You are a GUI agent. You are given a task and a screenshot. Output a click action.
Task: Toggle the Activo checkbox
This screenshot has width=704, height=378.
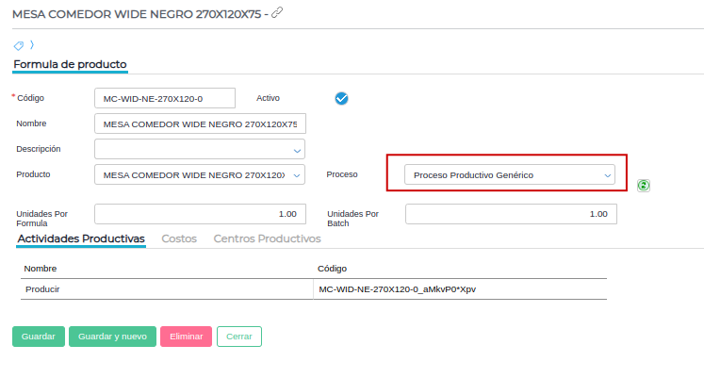pyautogui.click(x=342, y=98)
